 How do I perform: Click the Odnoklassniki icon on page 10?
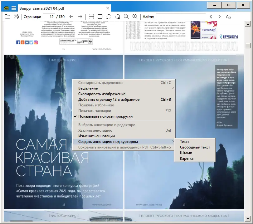pyautogui.click(x=22, y=42)
